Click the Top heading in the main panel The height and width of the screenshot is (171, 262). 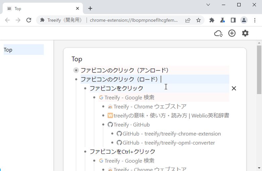point(77,59)
